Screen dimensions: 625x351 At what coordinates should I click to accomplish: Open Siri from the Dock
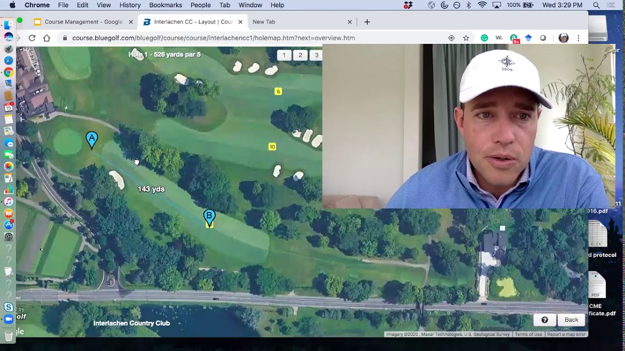(8, 37)
